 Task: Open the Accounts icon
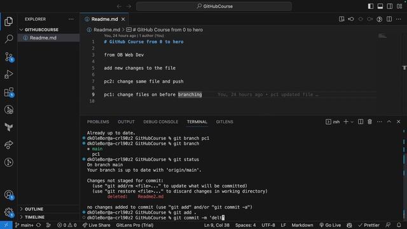click(9, 195)
